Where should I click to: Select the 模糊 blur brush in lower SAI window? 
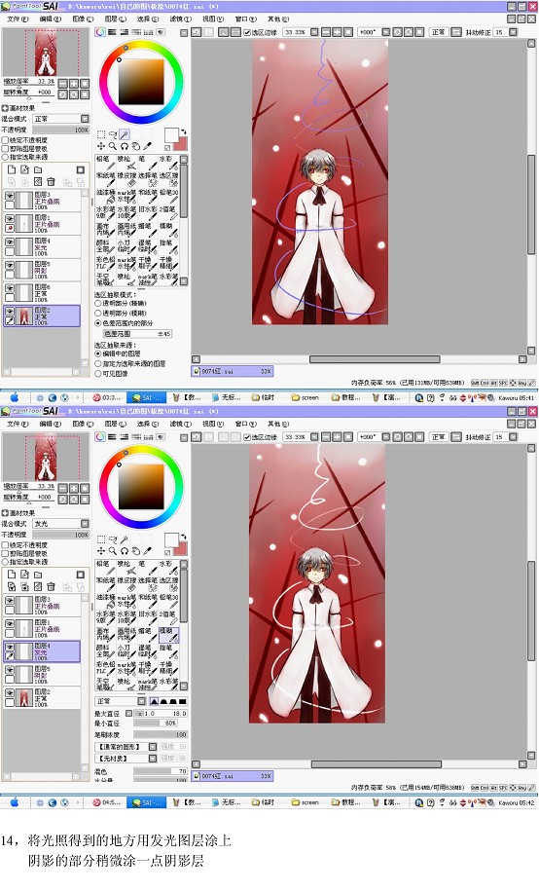pos(168,635)
